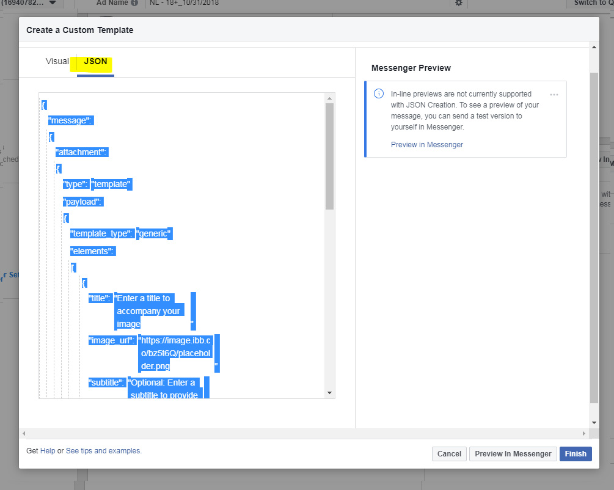Open the Preview in Messenger link
The height and width of the screenshot is (490, 614).
(x=427, y=145)
